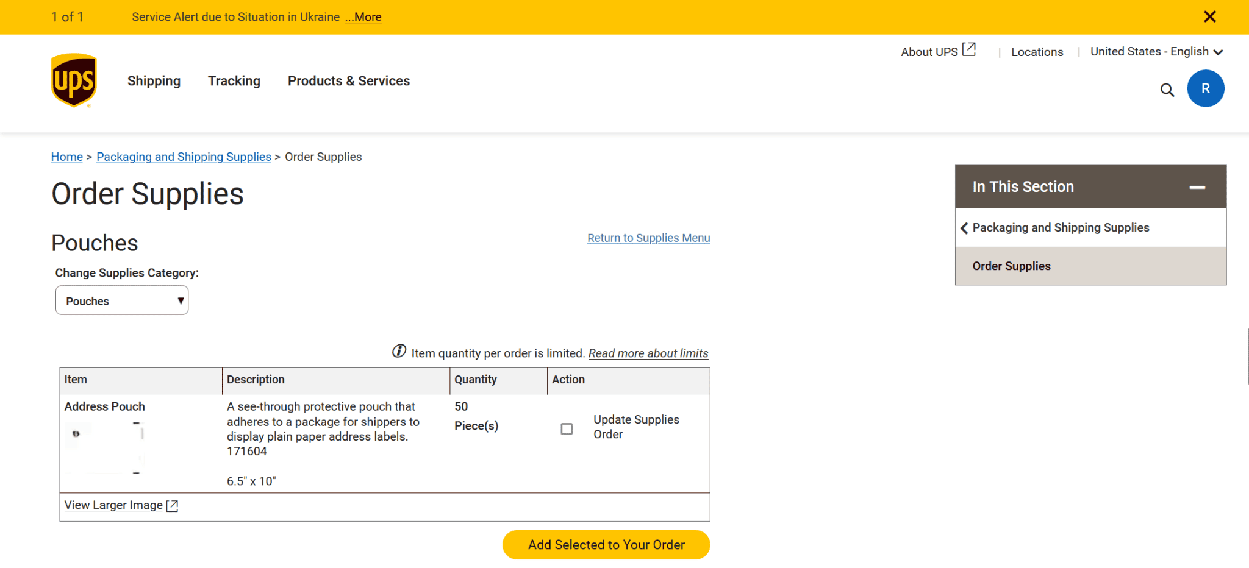Dismiss the Ukraine service alert banner
This screenshot has width=1249, height=568.
pyautogui.click(x=1210, y=16)
